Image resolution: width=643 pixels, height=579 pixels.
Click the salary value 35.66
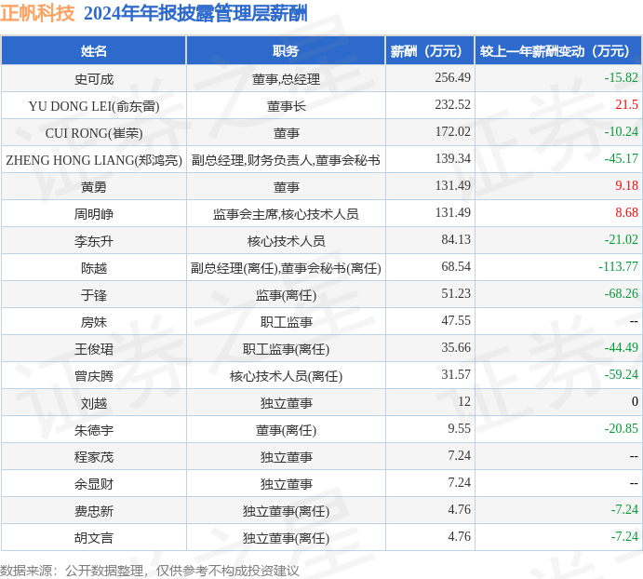pos(456,347)
